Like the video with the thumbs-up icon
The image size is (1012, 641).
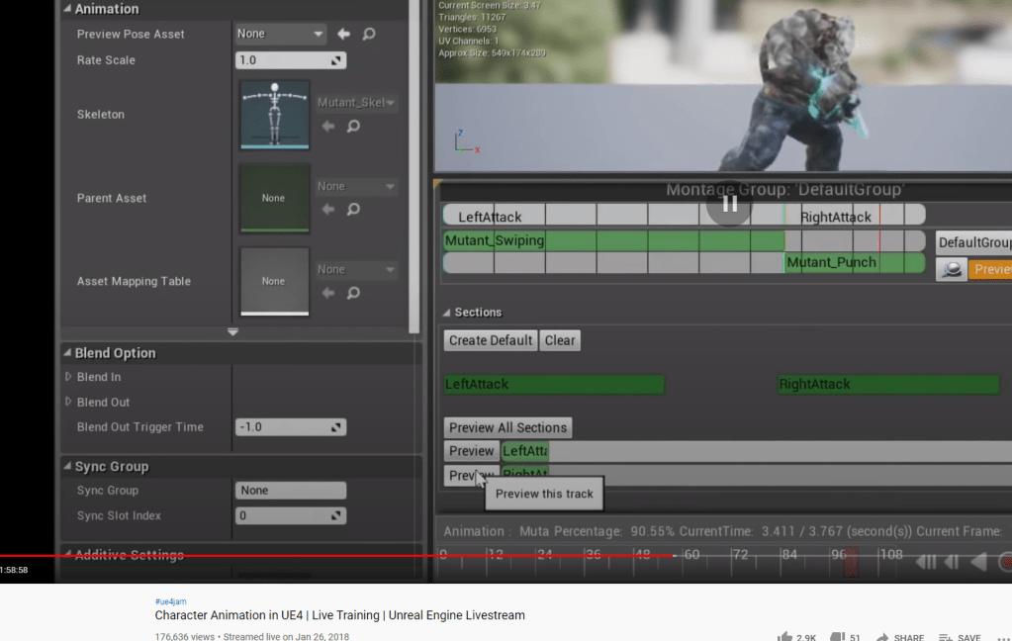point(785,637)
